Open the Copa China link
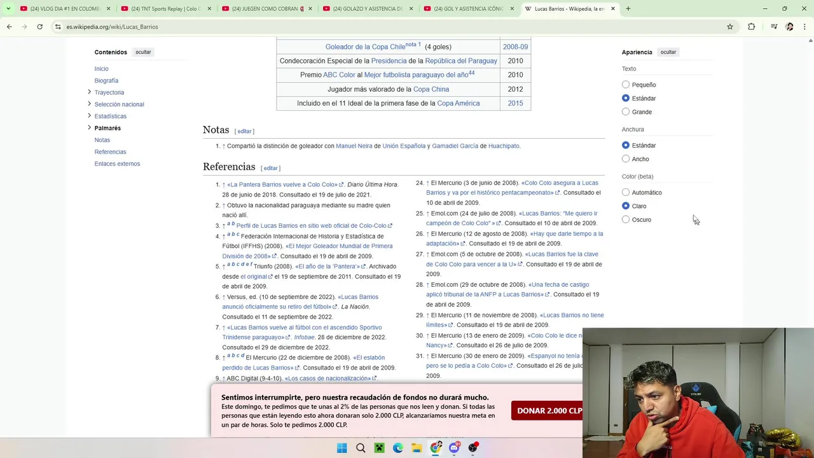This screenshot has width=814, height=458. click(x=431, y=89)
